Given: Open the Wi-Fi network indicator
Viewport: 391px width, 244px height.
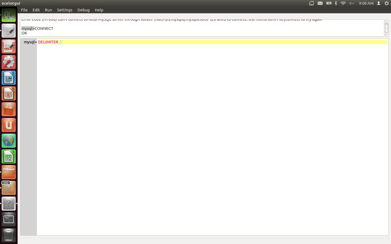Looking at the screenshot, I should [343, 3].
